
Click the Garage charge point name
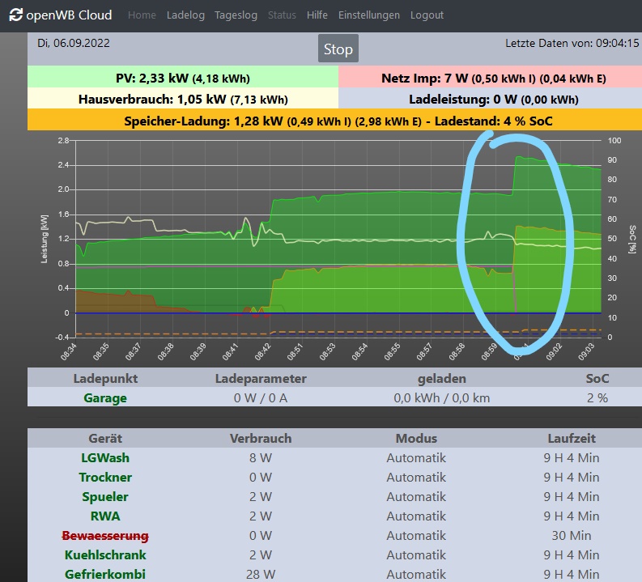[x=105, y=397]
